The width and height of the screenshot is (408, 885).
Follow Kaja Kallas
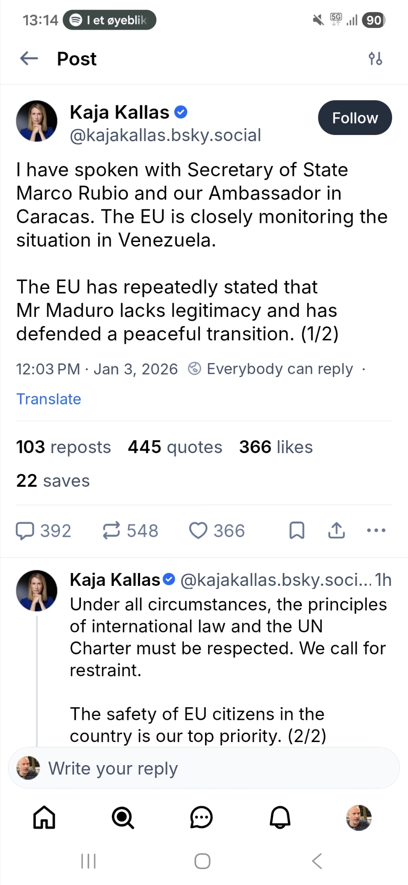355,118
